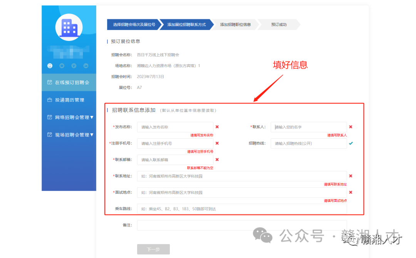Select the 添加展位招聘联系方式 step
416x258 pixels.
186,25
